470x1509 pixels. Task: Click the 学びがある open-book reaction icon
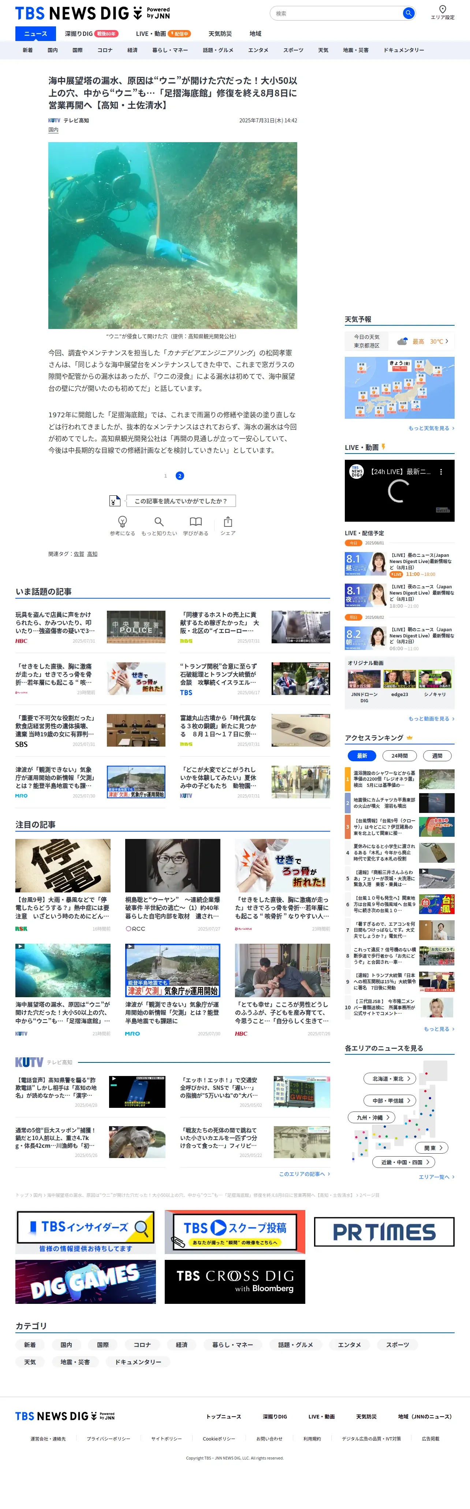pos(195,521)
